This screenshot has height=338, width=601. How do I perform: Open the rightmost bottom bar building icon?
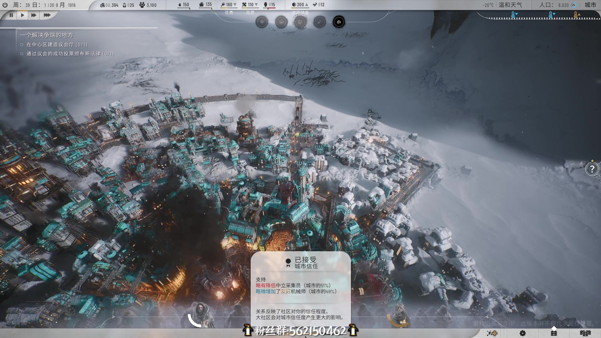pyautogui.click(x=585, y=333)
